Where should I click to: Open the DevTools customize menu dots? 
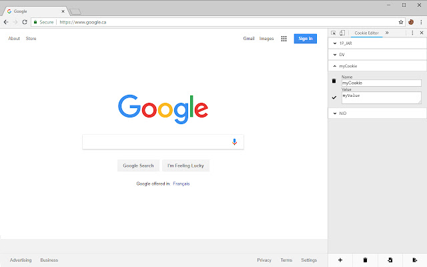(x=412, y=33)
